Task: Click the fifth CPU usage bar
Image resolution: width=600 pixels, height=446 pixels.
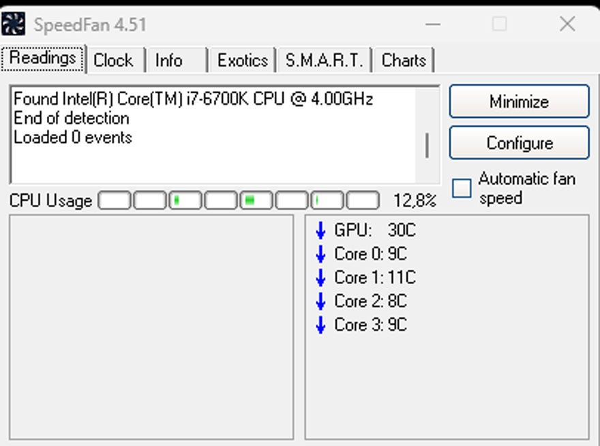Action: [x=256, y=200]
